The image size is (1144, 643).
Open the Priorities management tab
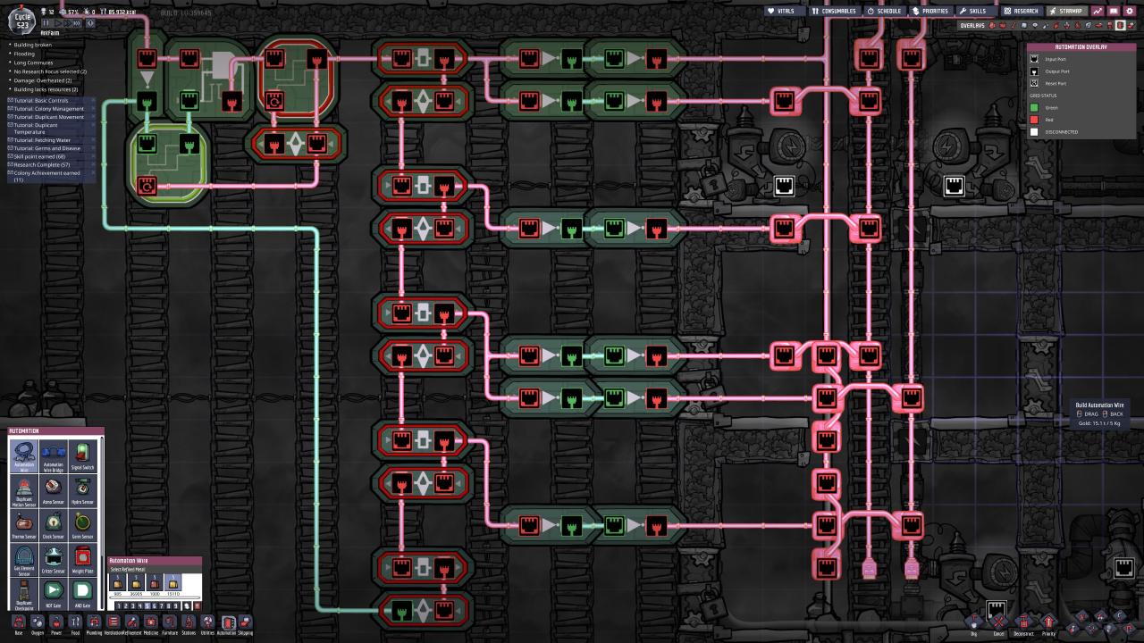tap(929, 11)
